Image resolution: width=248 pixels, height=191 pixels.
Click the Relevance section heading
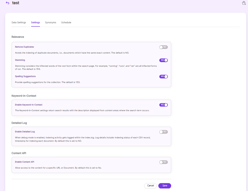point(18,37)
